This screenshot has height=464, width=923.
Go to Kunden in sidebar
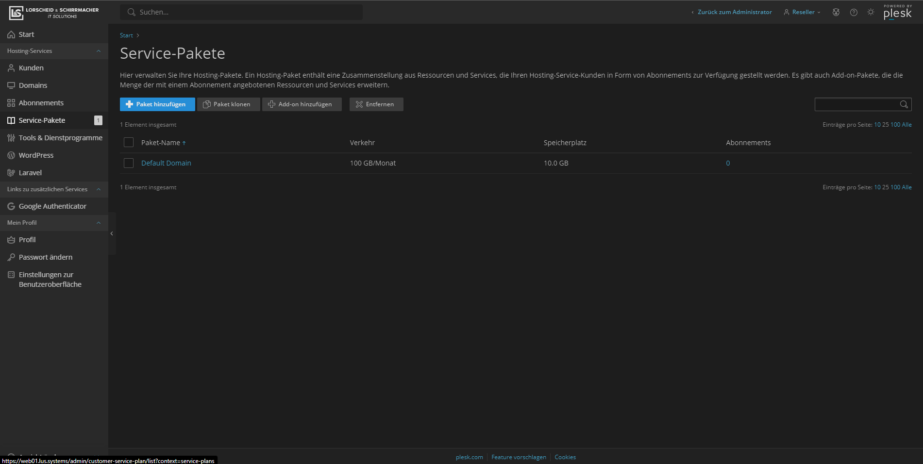[31, 68]
